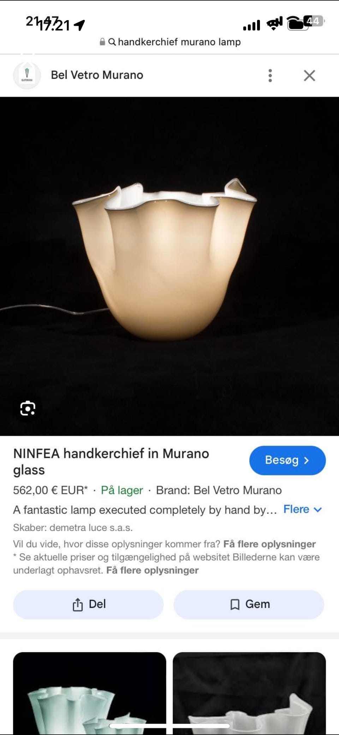Tap the Bel Vetro Murano source name
Image resolution: width=339 pixels, height=735 pixels.
point(97,75)
